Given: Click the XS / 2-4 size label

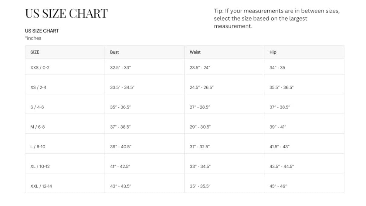Looking at the screenshot, I should tap(38, 87).
